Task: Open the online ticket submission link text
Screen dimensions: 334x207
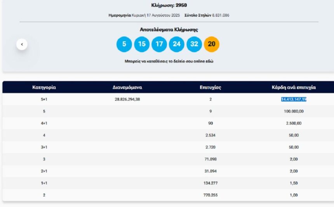Action: click(x=169, y=61)
